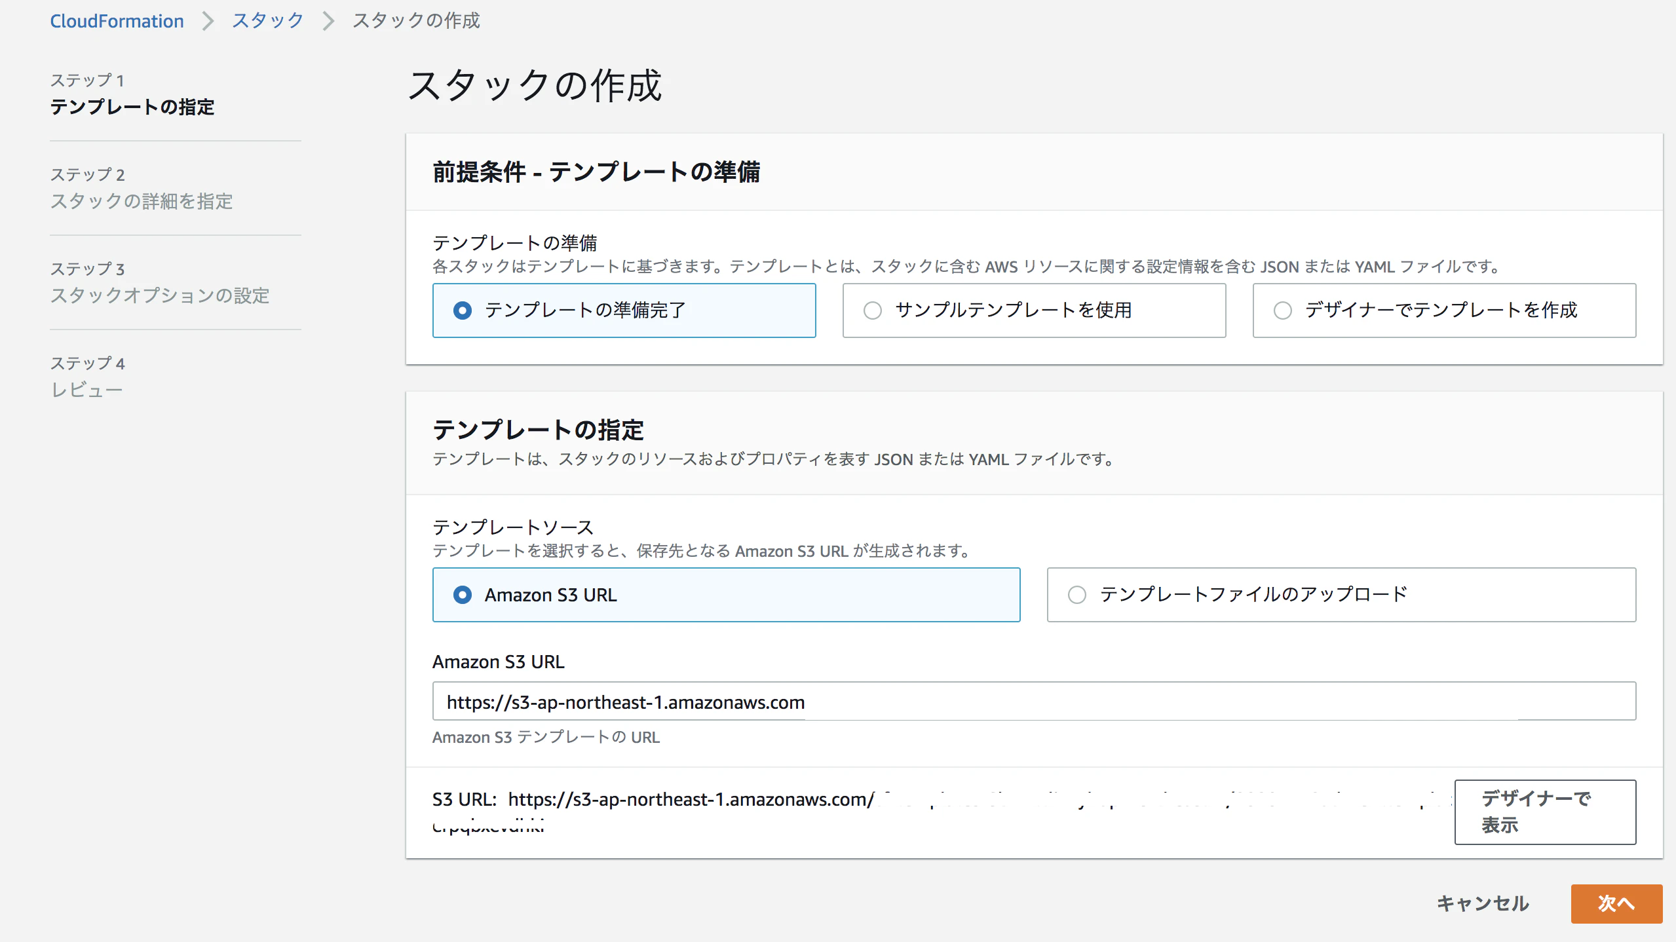Choose デザイナーでテンプレートを作成 radio option
1676x942 pixels.
(1444, 311)
